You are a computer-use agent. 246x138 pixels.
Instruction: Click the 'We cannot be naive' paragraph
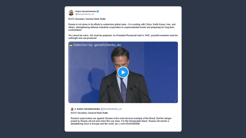click(123, 37)
